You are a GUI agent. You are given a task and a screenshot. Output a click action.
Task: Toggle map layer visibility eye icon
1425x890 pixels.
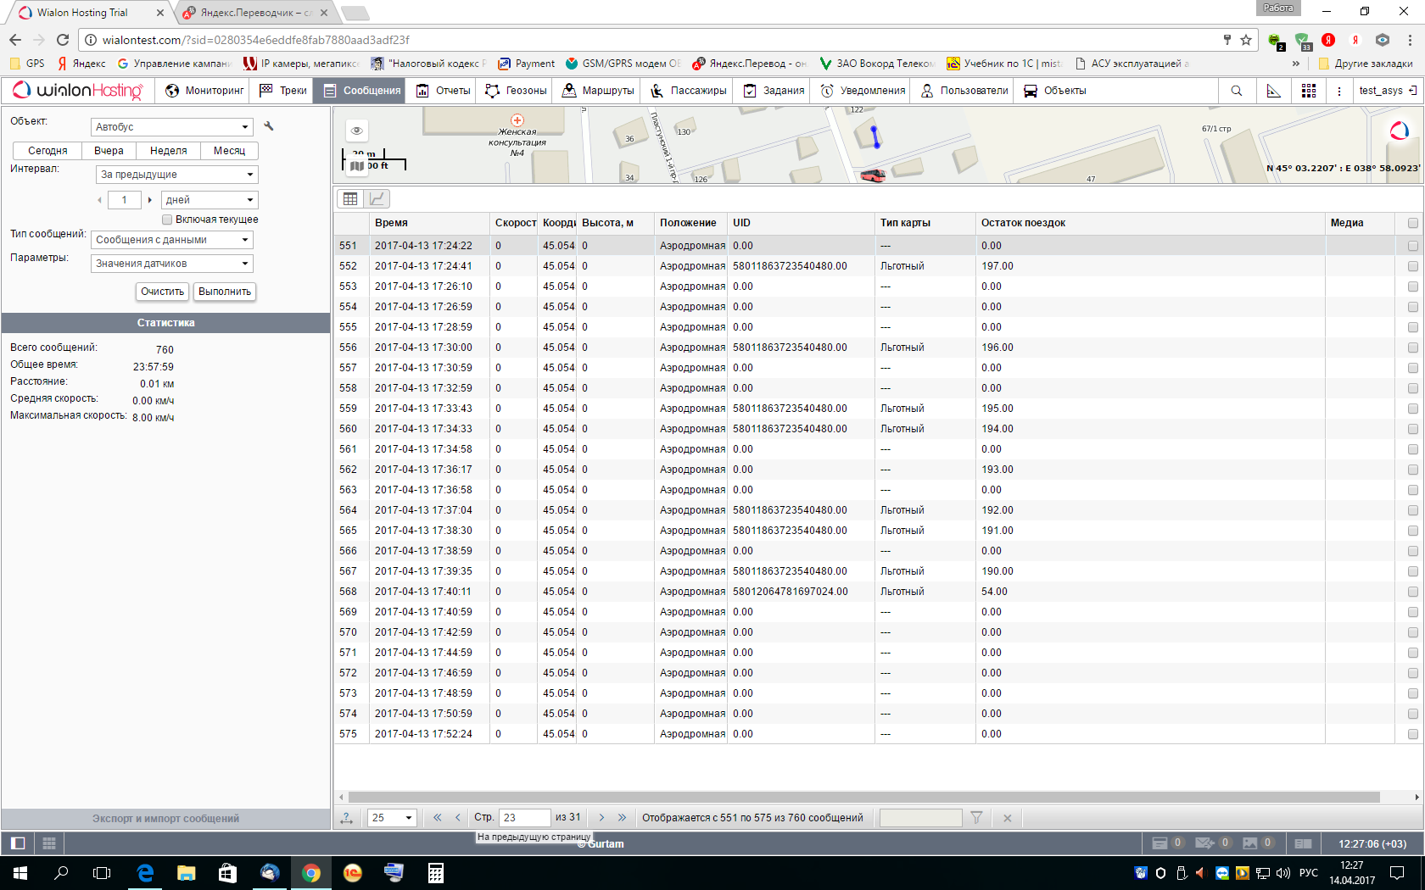(357, 131)
